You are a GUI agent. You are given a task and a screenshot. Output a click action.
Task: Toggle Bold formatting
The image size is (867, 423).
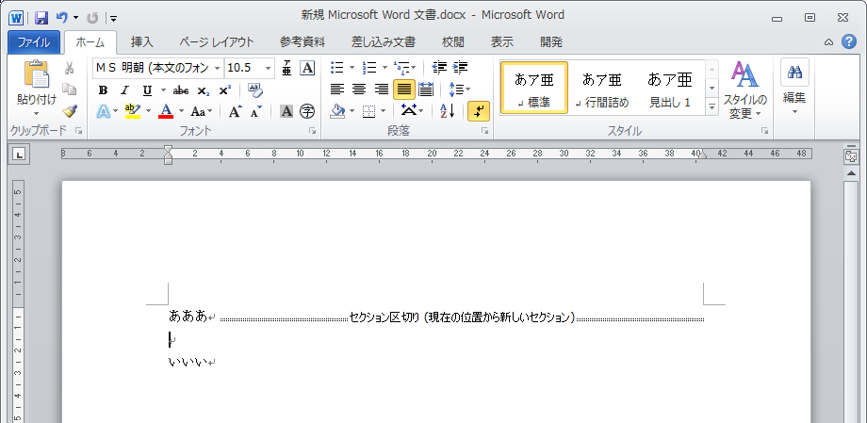pyautogui.click(x=103, y=89)
